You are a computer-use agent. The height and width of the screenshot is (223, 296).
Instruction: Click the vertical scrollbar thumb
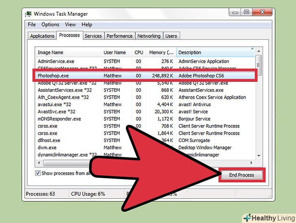259,65
